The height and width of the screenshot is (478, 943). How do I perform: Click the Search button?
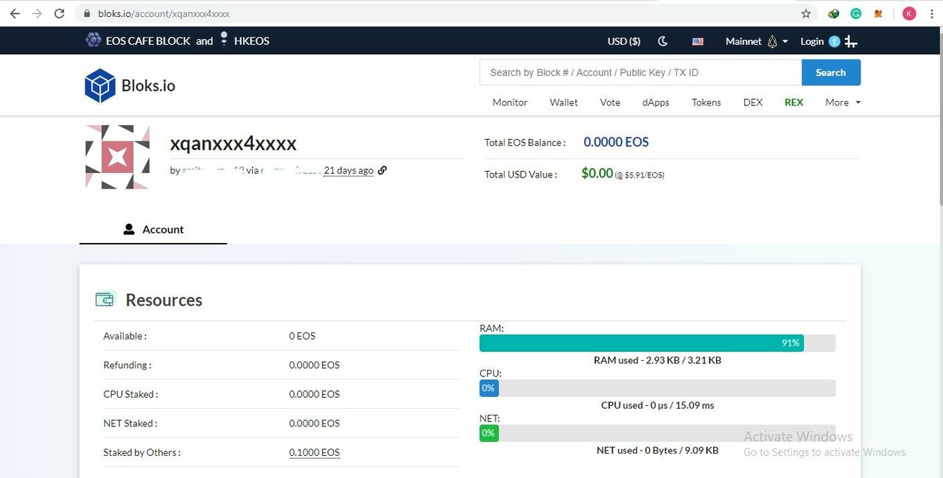coord(831,72)
